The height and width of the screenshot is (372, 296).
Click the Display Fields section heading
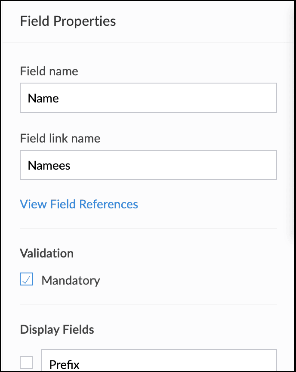point(57,330)
